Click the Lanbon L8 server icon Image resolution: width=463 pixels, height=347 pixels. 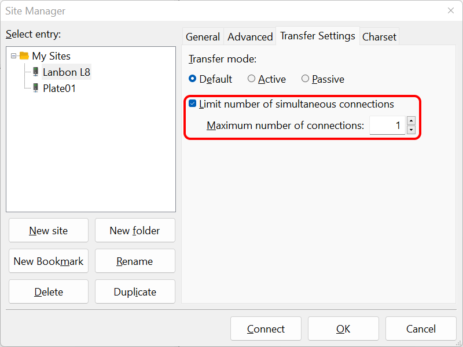[x=36, y=72]
